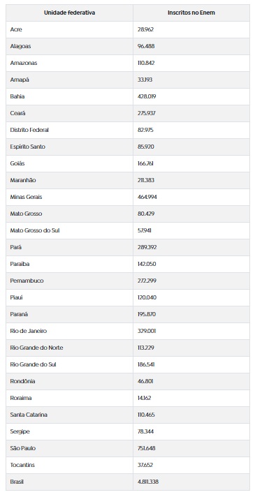Select the Espírito Santo value 85.920

146,147
